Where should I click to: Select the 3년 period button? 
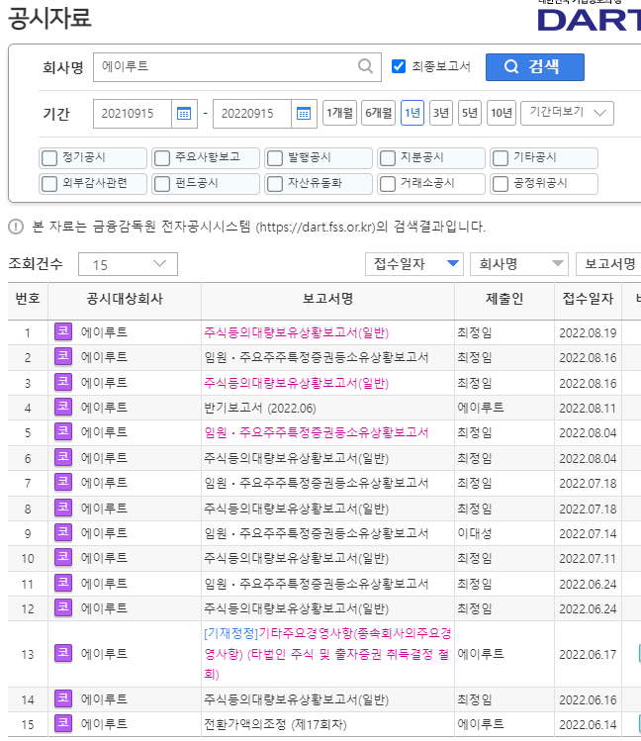(x=441, y=113)
